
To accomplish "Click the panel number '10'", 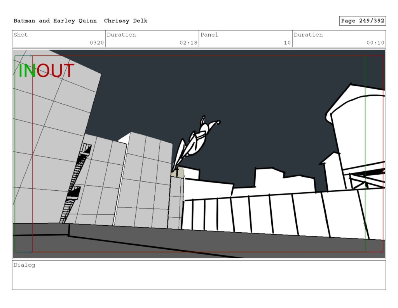I will click(287, 43).
